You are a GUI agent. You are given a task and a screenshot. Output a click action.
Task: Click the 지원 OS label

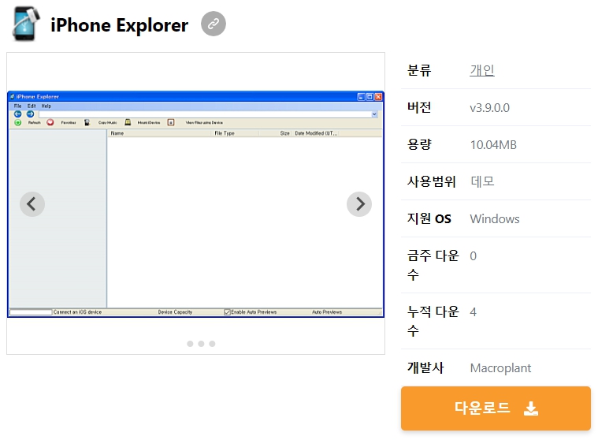tap(429, 218)
